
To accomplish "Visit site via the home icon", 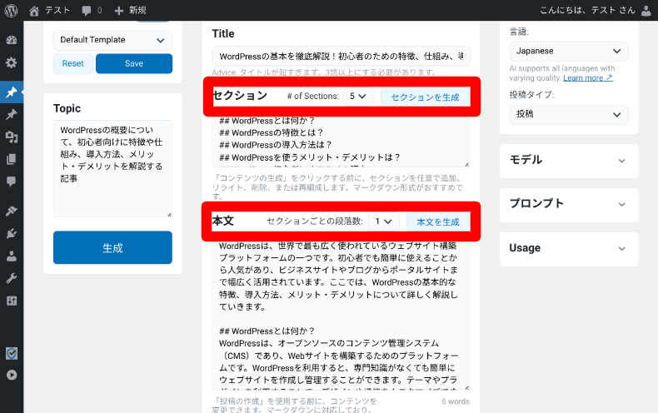I will (34, 11).
